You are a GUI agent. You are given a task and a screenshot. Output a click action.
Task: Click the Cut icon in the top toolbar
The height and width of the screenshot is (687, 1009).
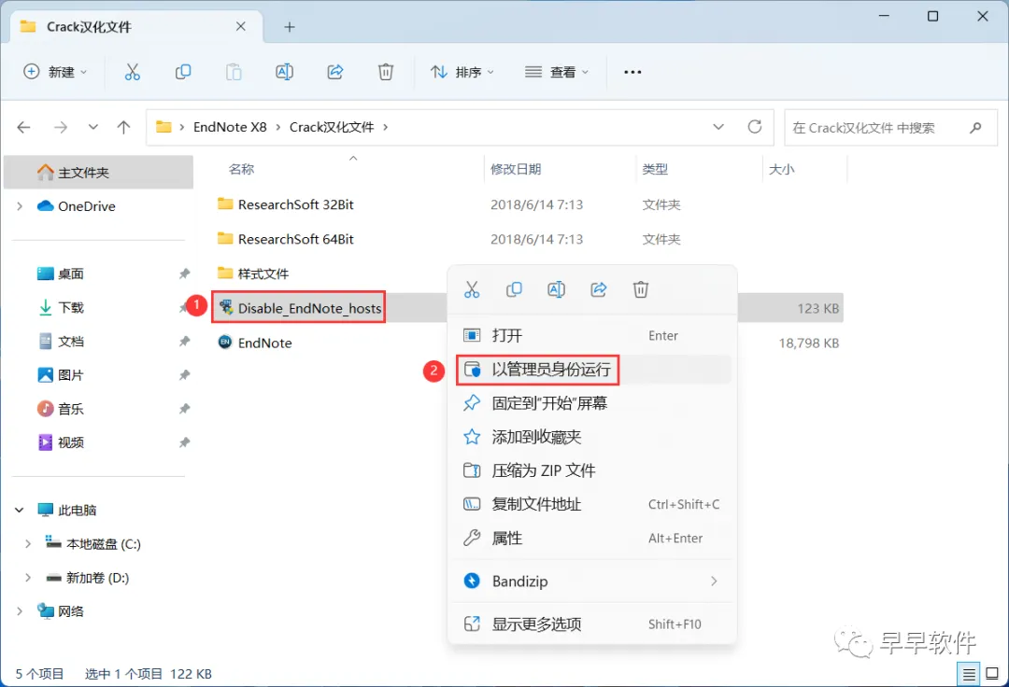(132, 72)
